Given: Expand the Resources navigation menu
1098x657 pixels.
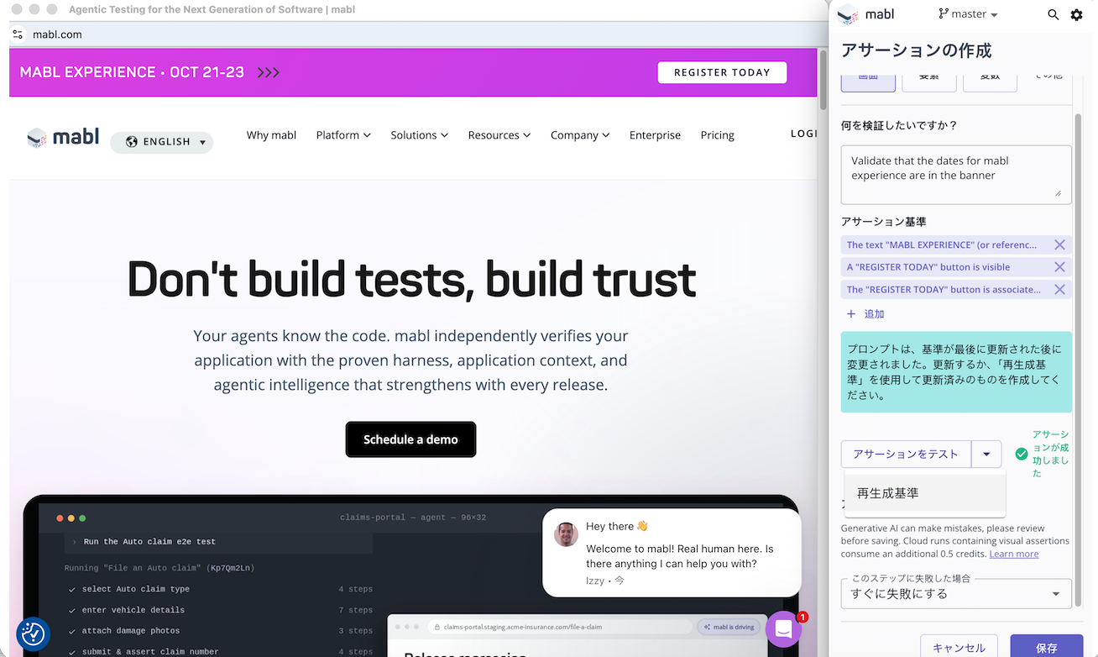Looking at the screenshot, I should coord(499,135).
